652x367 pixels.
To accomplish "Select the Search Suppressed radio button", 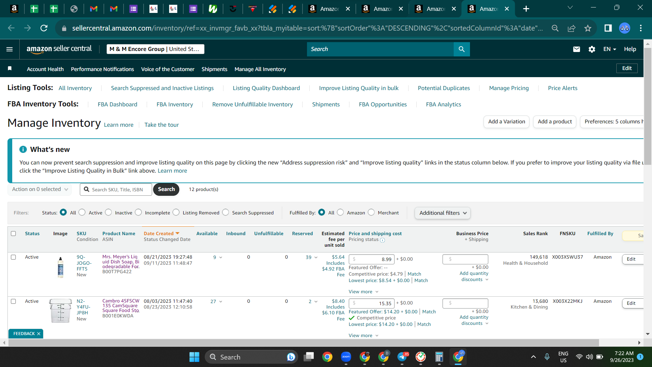I will [225, 212].
